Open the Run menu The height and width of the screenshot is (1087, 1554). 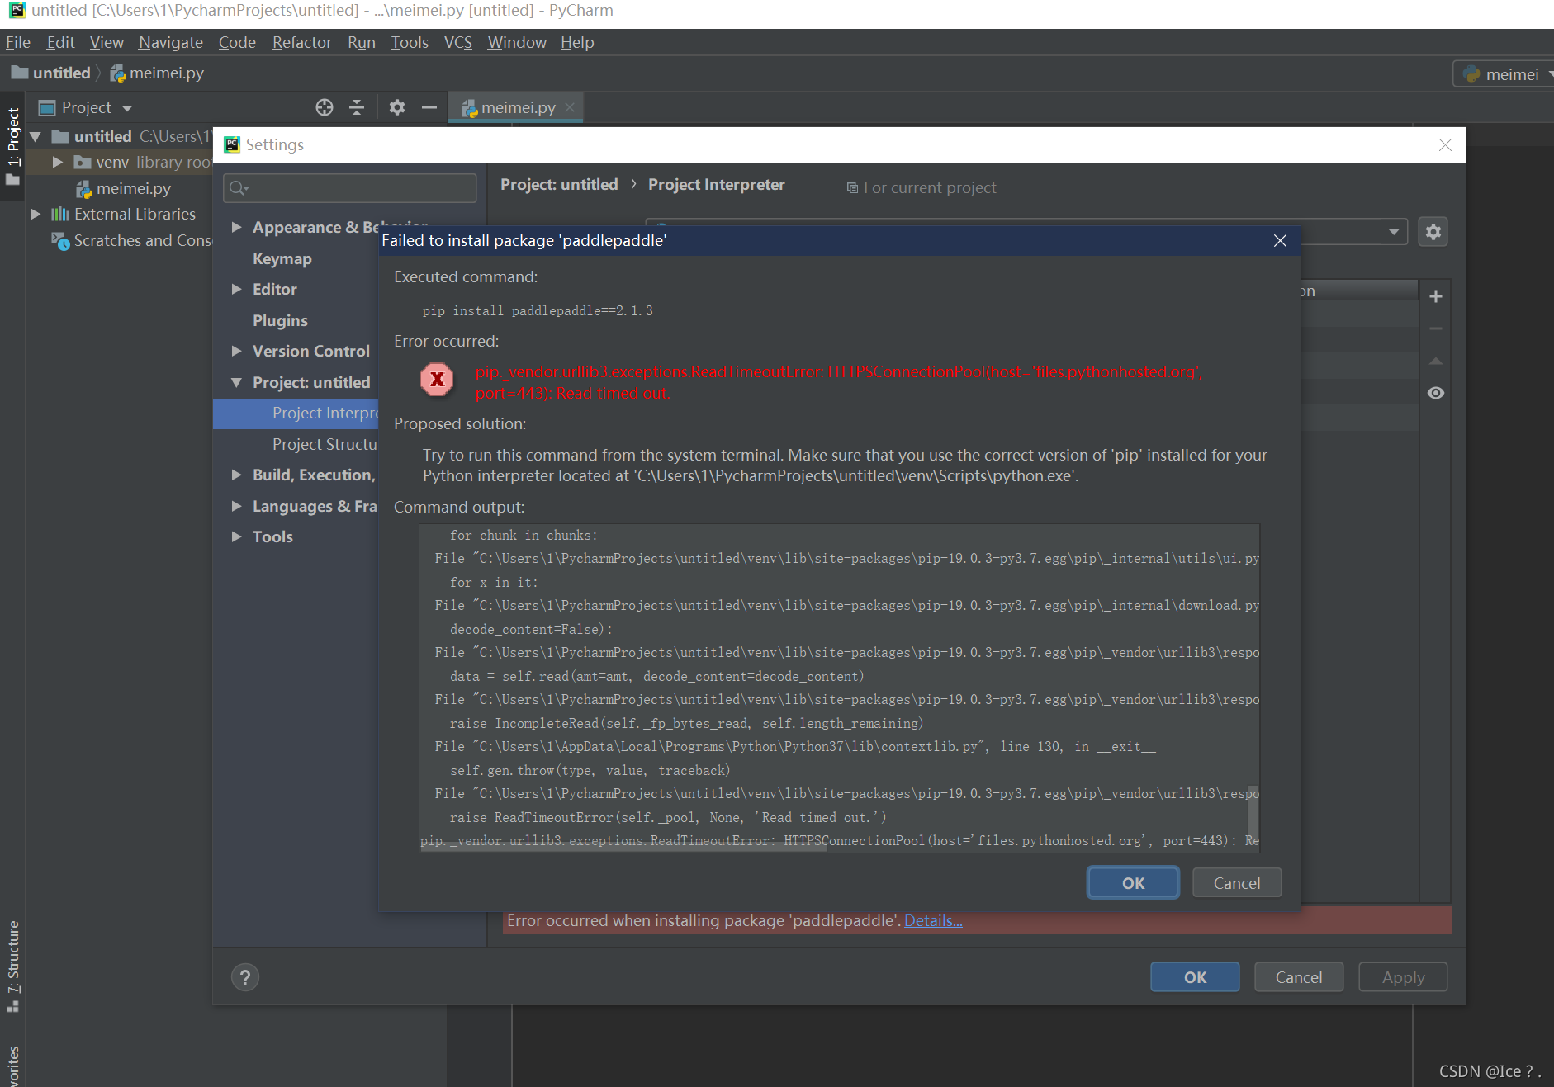point(362,42)
